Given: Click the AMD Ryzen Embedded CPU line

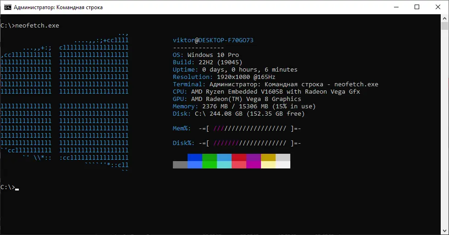Looking at the screenshot, I should (x=266, y=92).
